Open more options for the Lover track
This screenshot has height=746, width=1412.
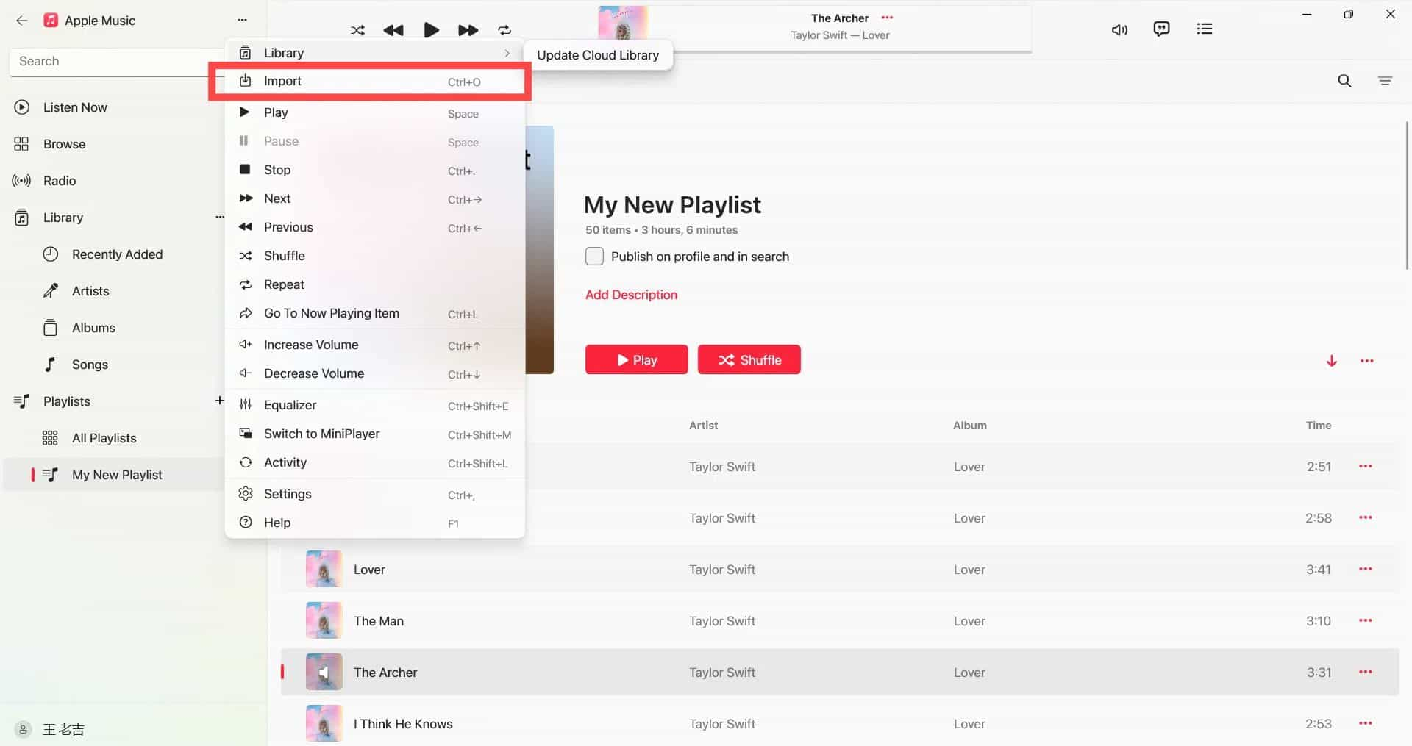point(1366,569)
